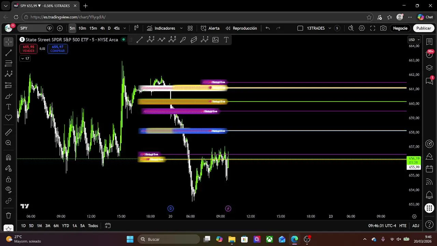Select the 3M date range

tap(48, 226)
